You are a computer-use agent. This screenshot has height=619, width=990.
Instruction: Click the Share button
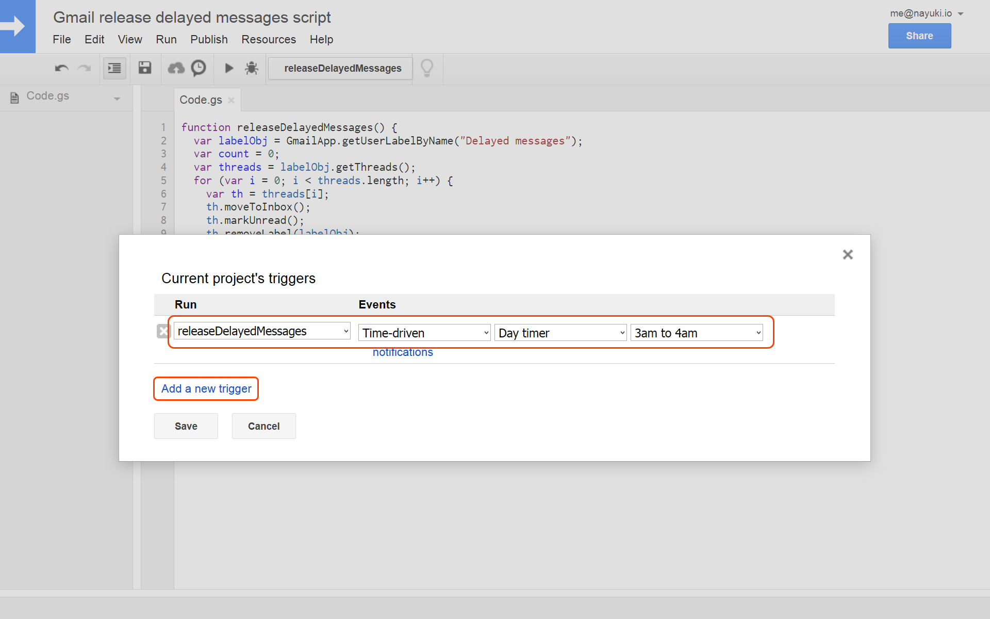click(x=919, y=36)
